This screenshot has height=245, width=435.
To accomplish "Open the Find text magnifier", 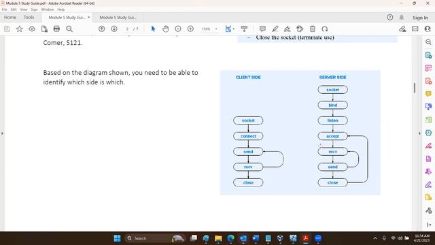I will [69, 29].
